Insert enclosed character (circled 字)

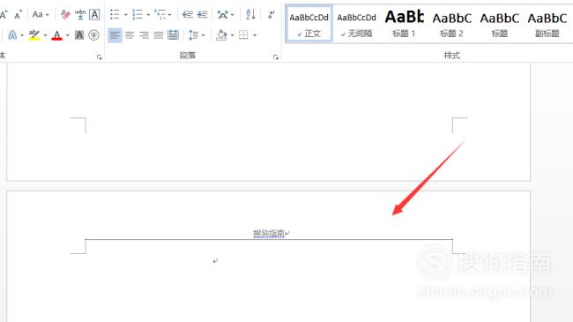pos(94,35)
